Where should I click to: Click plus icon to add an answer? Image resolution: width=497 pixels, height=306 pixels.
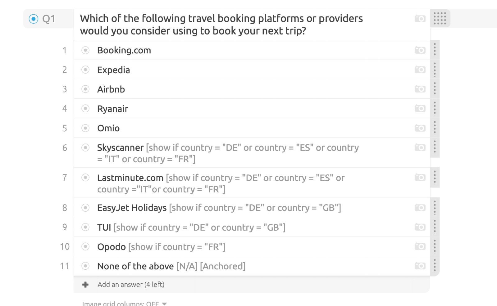(85, 285)
